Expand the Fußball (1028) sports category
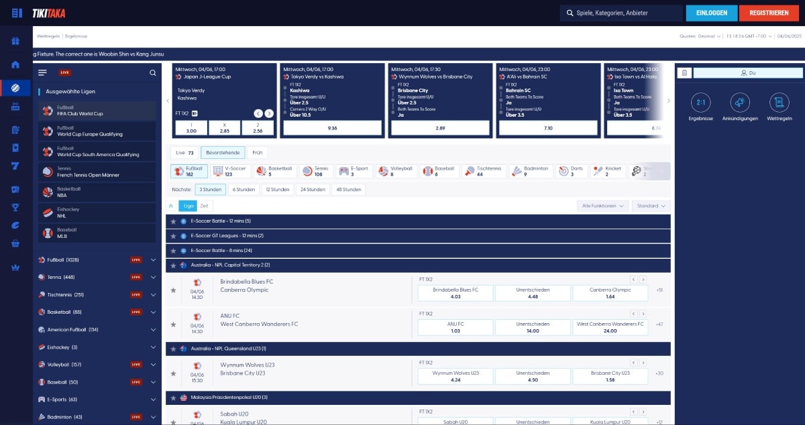 coord(153,259)
